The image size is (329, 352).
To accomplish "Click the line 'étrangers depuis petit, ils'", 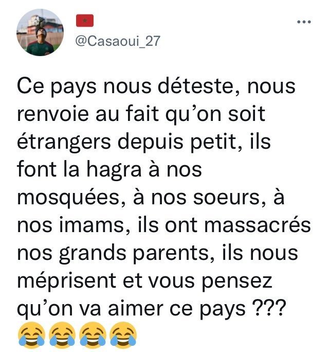I will [144, 142].
